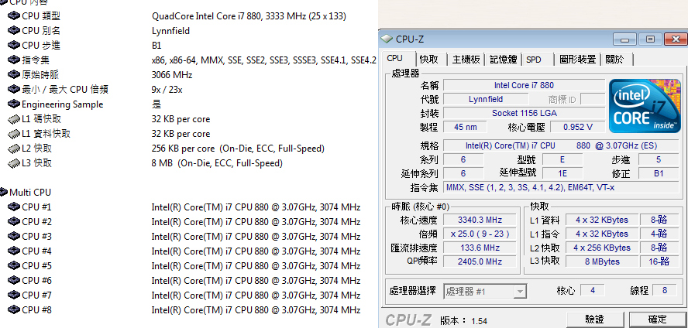Click the 最小 / 最大 CPU 倍頻 value 9x / 23x

click(x=167, y=90)
